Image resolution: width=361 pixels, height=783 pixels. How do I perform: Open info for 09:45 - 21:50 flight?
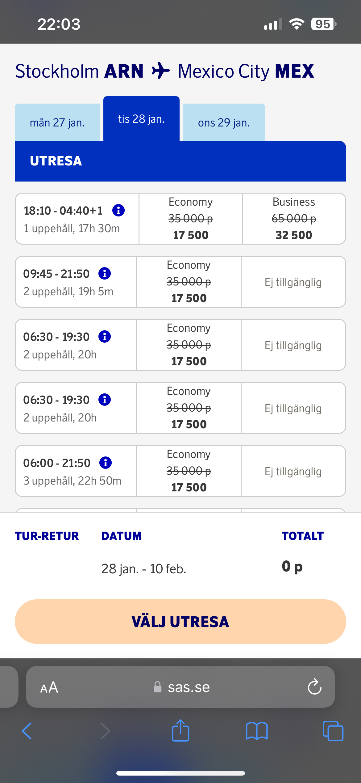coord(105,273)
